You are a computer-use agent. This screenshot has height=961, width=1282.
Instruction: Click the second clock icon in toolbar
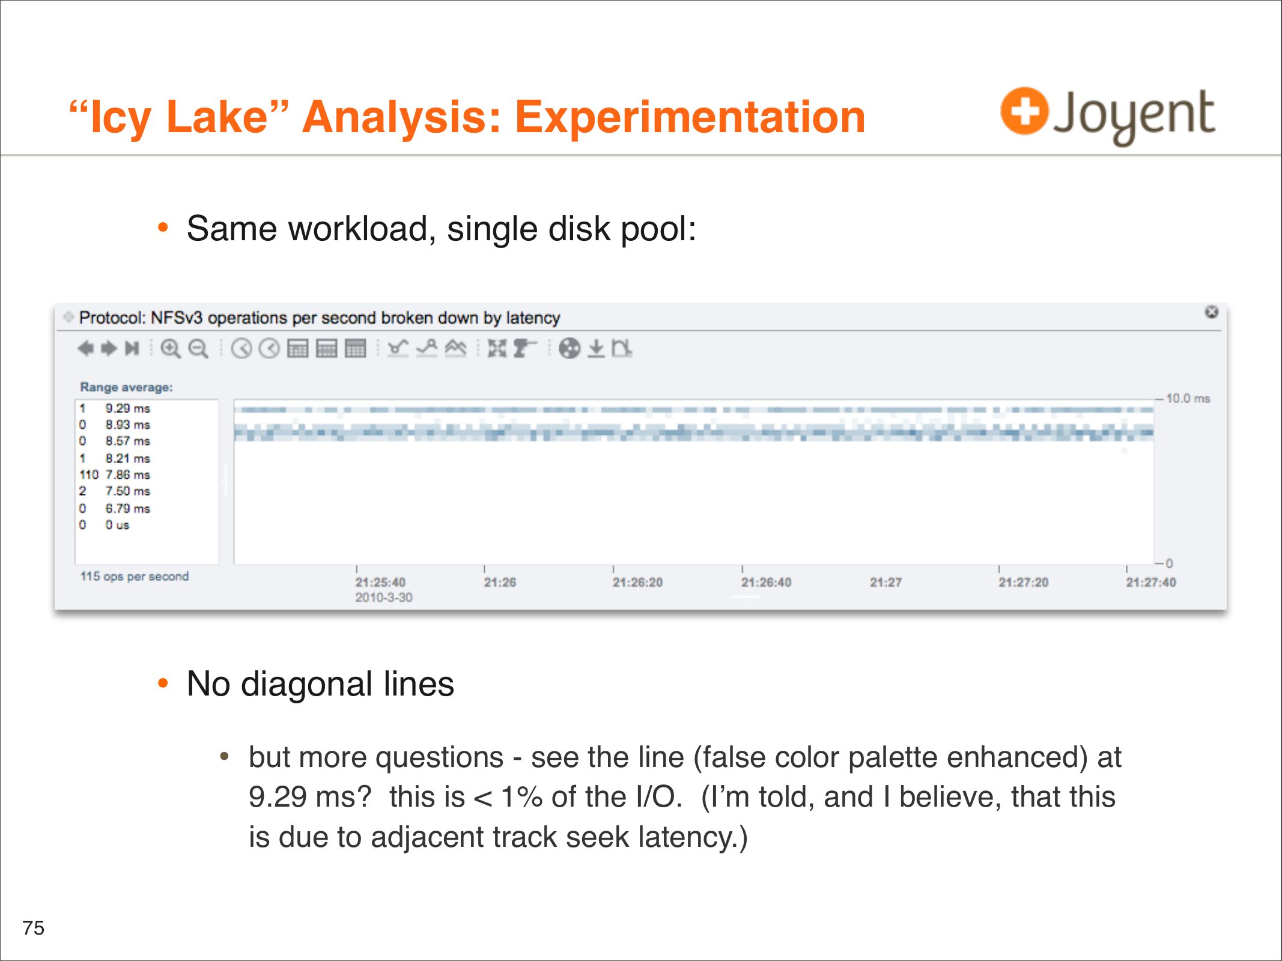coord(269,349)
